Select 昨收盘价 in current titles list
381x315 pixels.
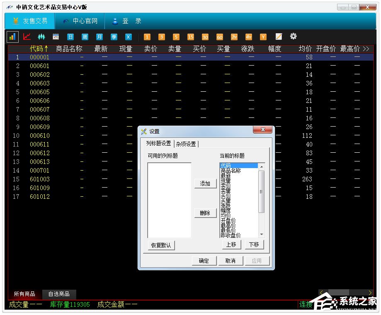(x=239, y=235)
